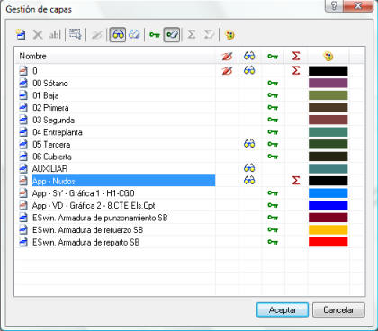Click the layer list selection toolbar icon
Viewport: 378px width, 331px height.
75,34
